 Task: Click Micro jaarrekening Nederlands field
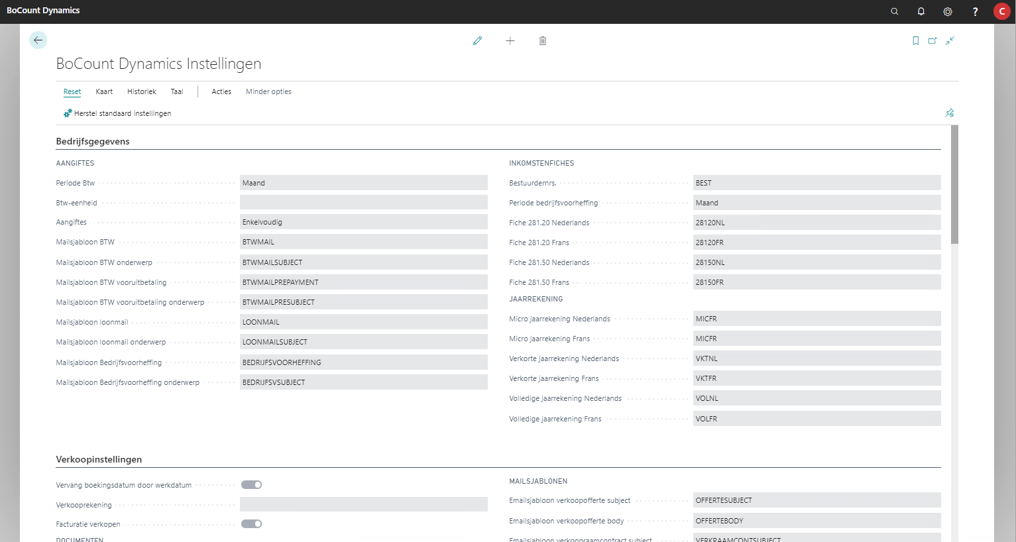point(817,319)
